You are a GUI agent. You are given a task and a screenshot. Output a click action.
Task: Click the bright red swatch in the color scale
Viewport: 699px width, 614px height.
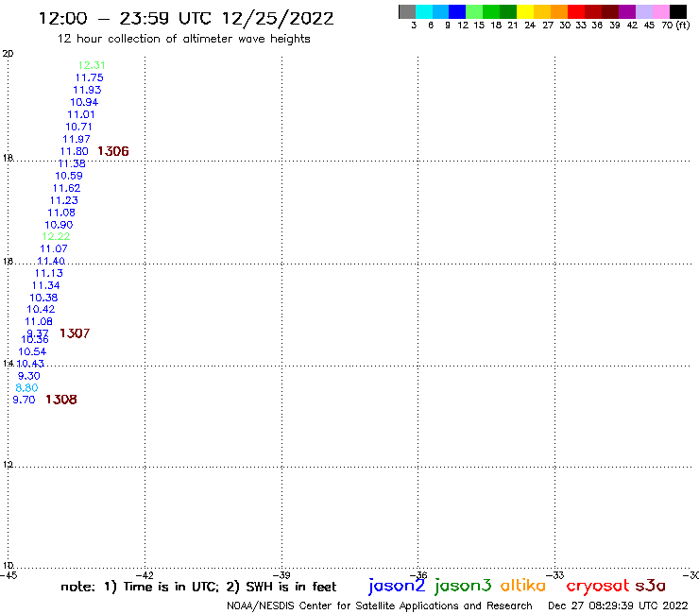576,11
